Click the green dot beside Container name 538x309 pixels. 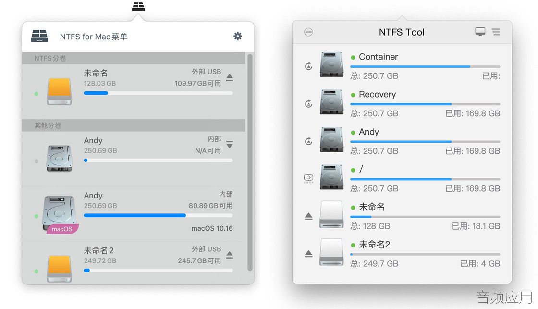[353, 57]
